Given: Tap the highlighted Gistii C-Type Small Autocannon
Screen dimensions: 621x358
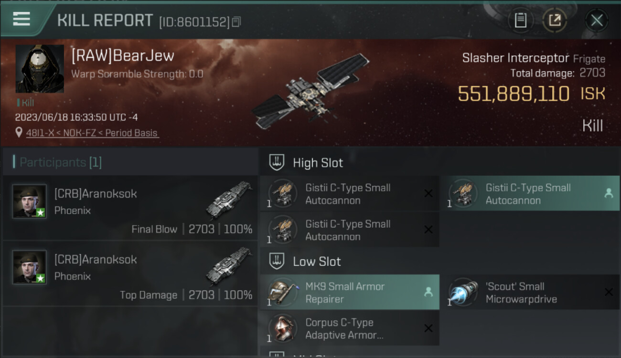Looking at the screenshot, I should [x=529, y=193].
